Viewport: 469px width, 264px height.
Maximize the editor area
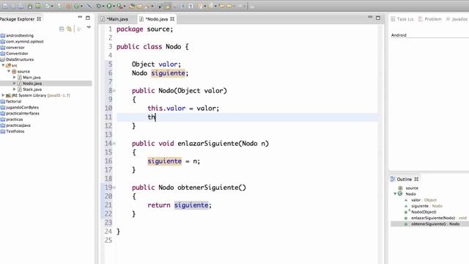(x=378, y=18)
